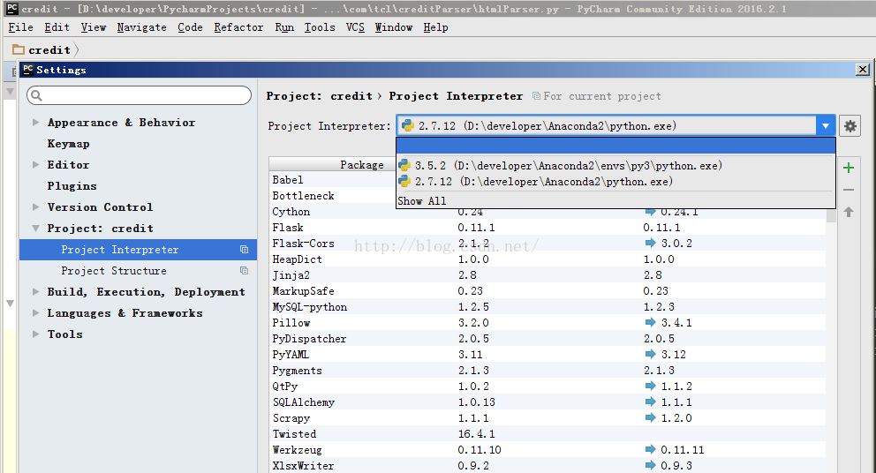876x473 pixels.
Task: Open the File menu
Action: [20, 27]
